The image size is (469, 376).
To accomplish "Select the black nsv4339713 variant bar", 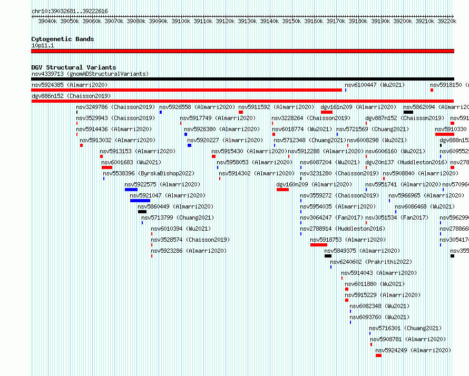I will click(x=242, y=79).
